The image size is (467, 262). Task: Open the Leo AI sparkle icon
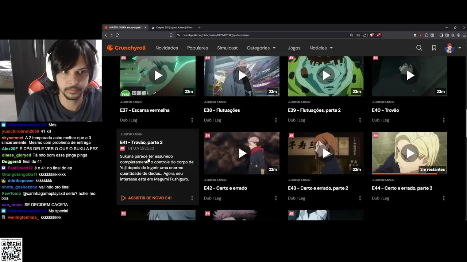click(x=453, y=35)
